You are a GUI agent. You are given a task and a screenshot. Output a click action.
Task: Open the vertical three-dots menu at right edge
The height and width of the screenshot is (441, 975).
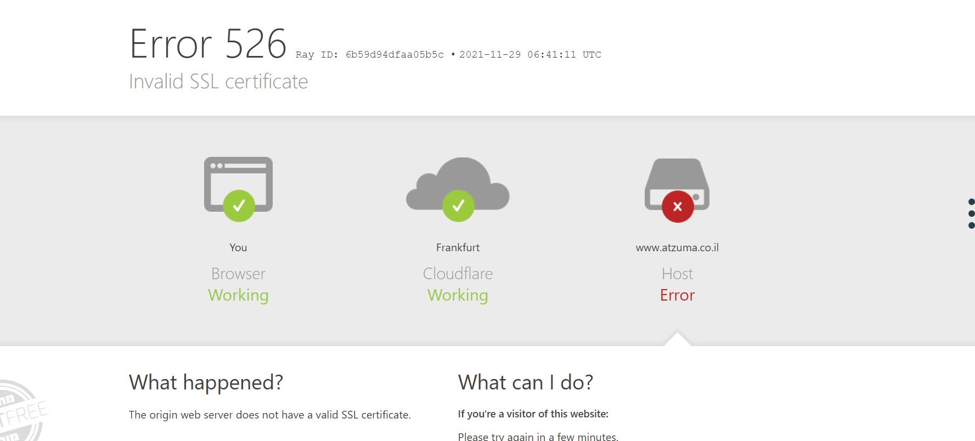click(x=971, y=213)
